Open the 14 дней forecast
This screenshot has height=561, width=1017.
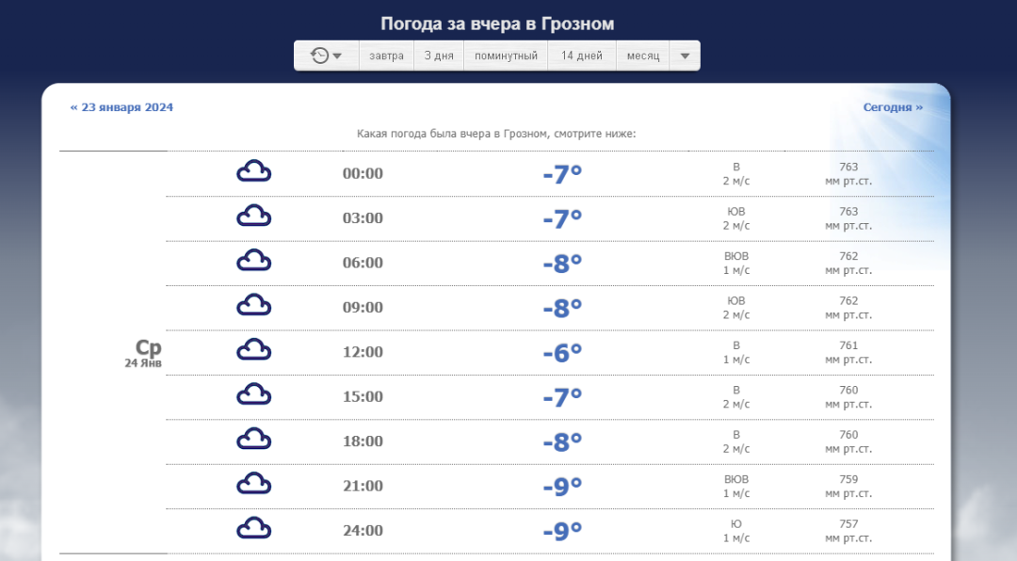point(582,56)
